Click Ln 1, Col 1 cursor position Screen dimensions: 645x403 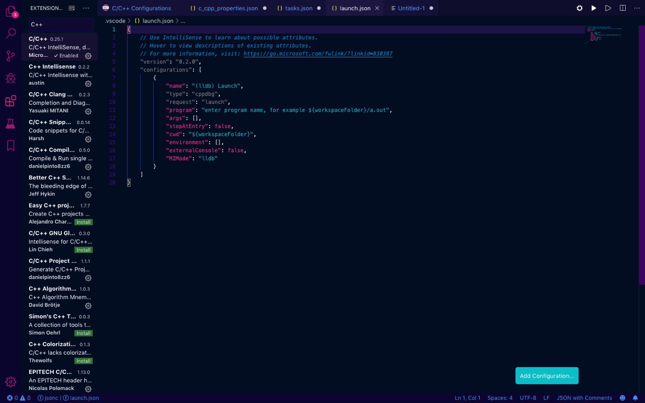[468, 398]
